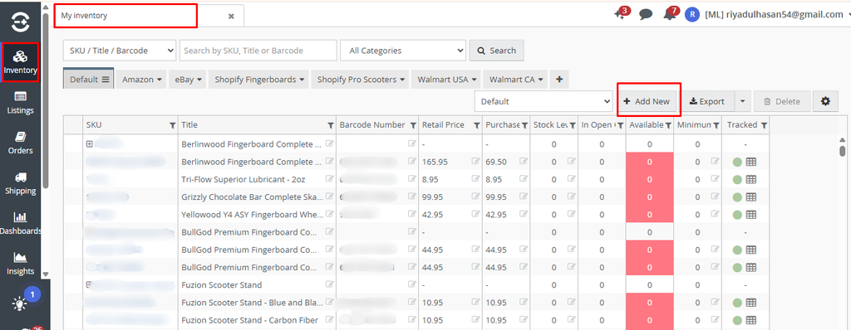The image size is (851, 330).
Task: Open Dashboards from the sidebar
Action: click(x=20, y=224)
